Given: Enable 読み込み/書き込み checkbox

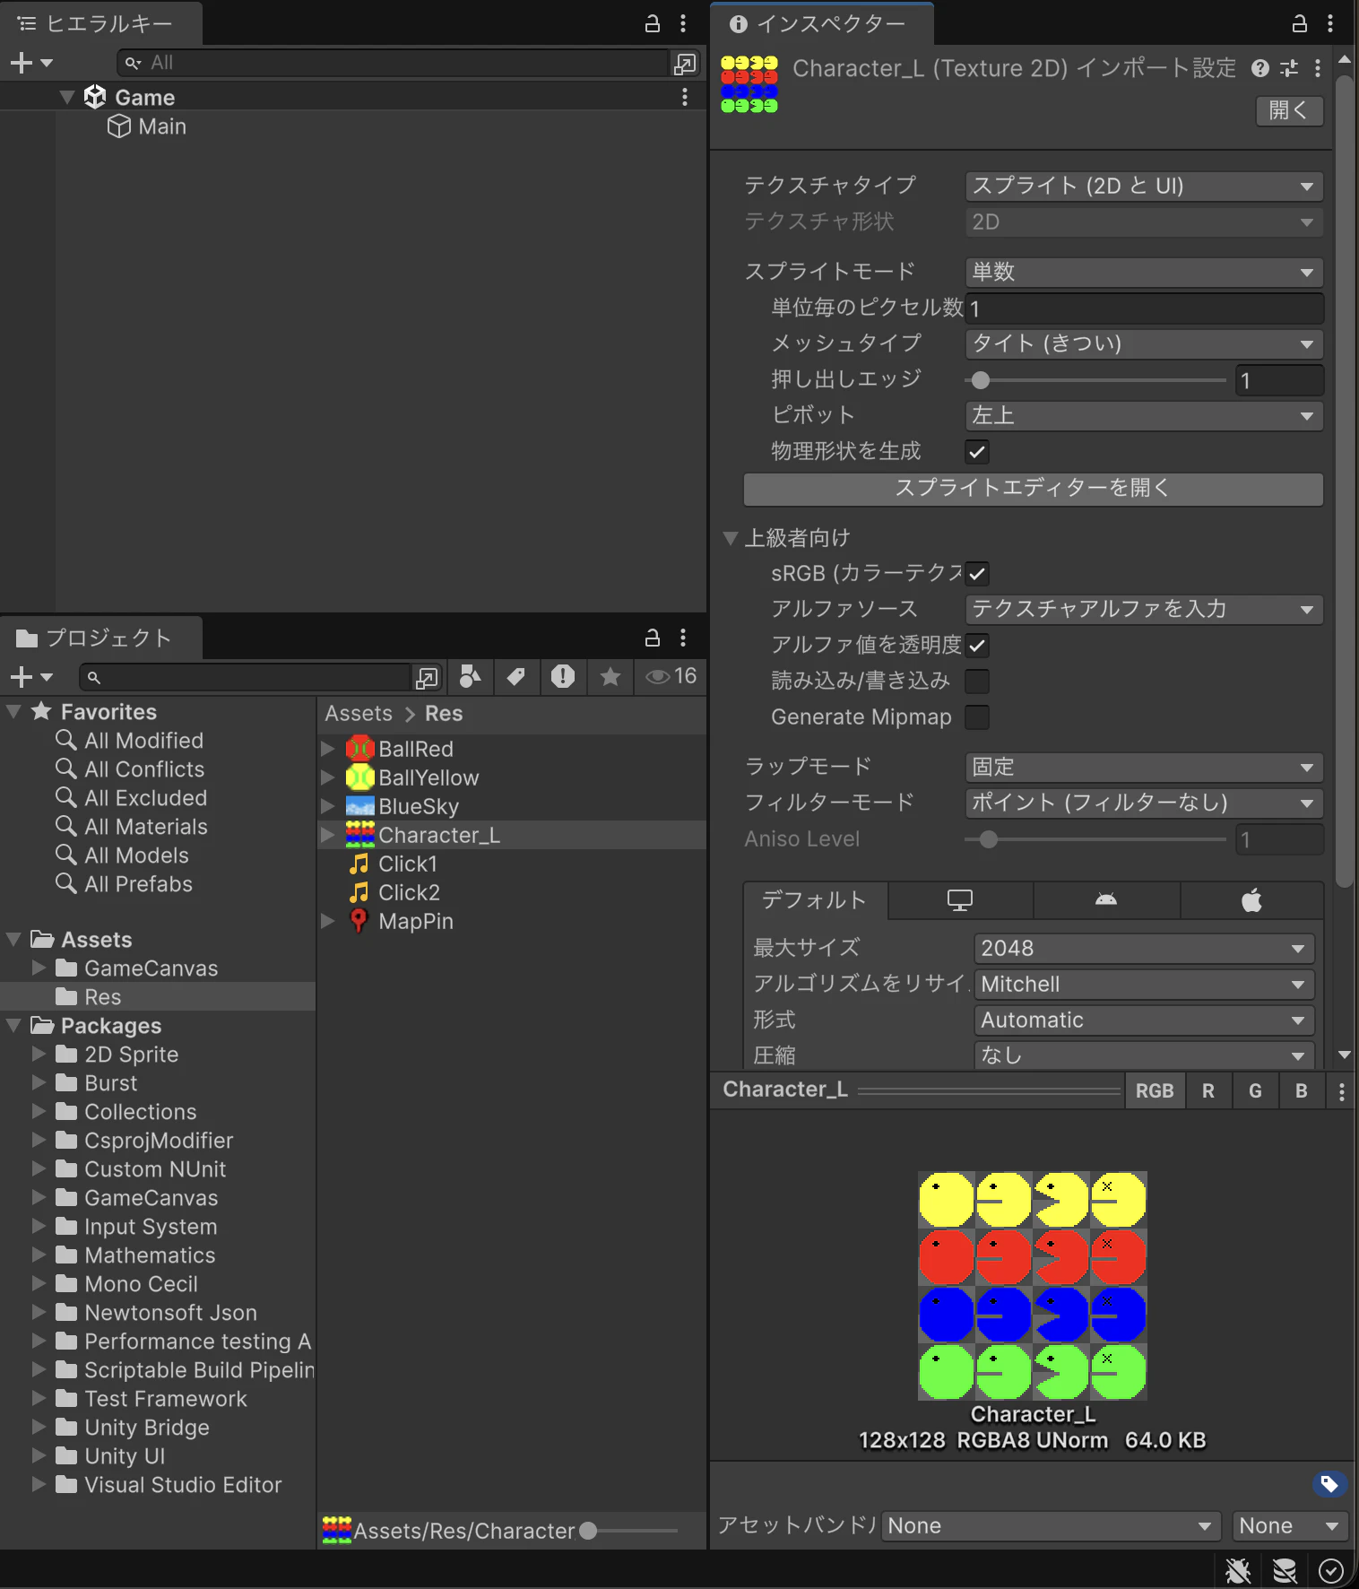Looking at the screenshot, I should tap(977, 682).
